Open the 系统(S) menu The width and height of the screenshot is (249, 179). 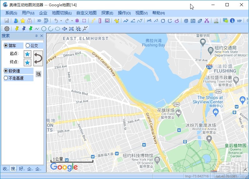pos(11,13)
